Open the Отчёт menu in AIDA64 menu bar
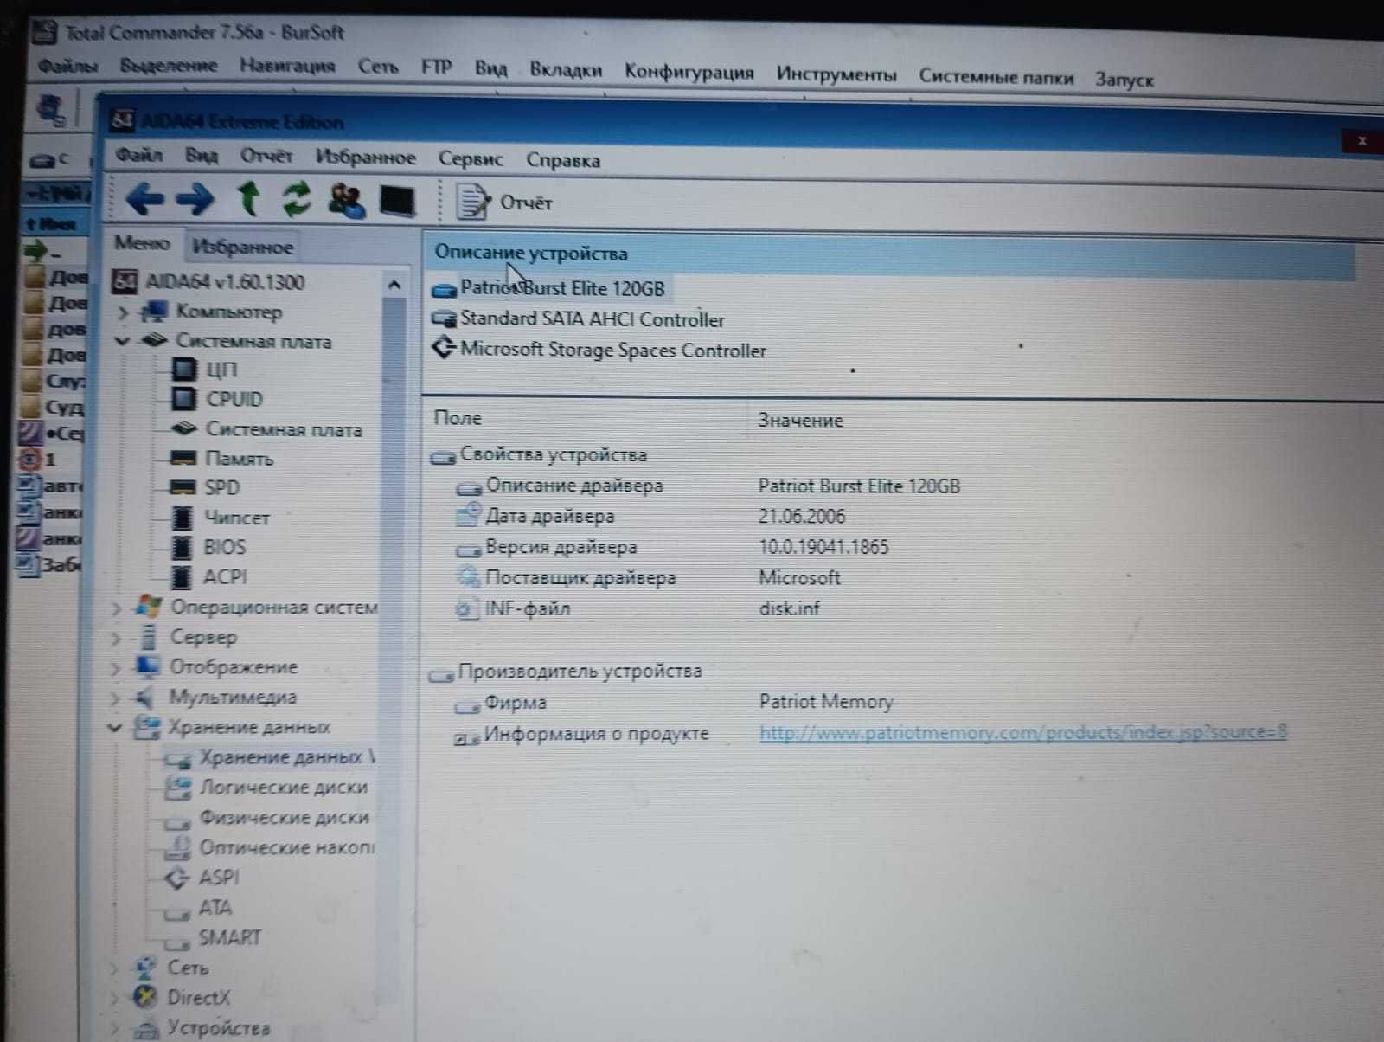The image size is (1384, 1042). [266, 157]
